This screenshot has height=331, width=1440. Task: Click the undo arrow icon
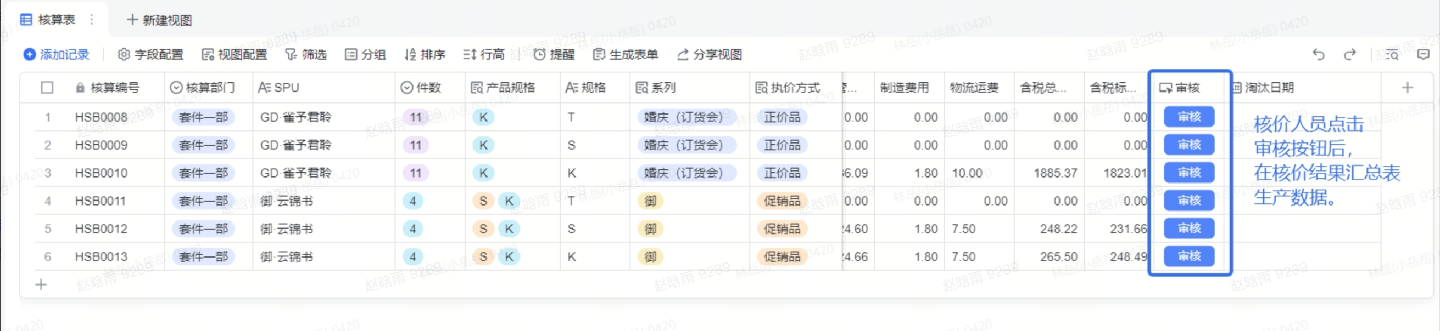(x=1318, y=54)
